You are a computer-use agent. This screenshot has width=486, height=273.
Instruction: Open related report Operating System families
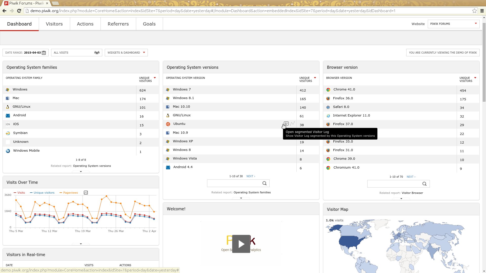(252, 192)
